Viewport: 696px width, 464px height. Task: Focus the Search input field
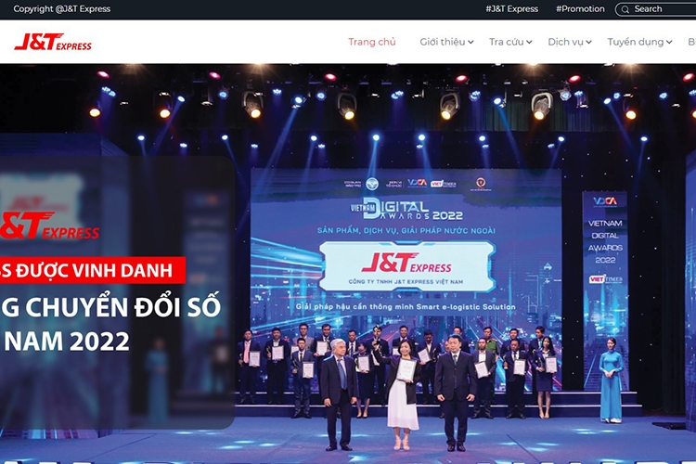tap(655, 9)
